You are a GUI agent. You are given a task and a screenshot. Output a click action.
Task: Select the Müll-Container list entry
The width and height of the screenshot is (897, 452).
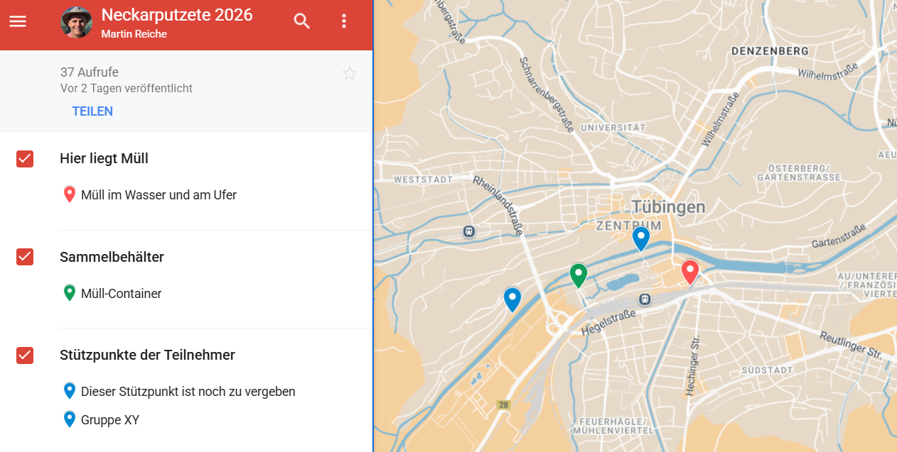pyautogui.click(x=121, y=293)
